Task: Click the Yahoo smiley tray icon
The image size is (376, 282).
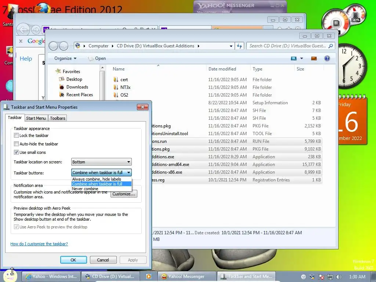Action: pyautogui.click(x=303, y=277)
